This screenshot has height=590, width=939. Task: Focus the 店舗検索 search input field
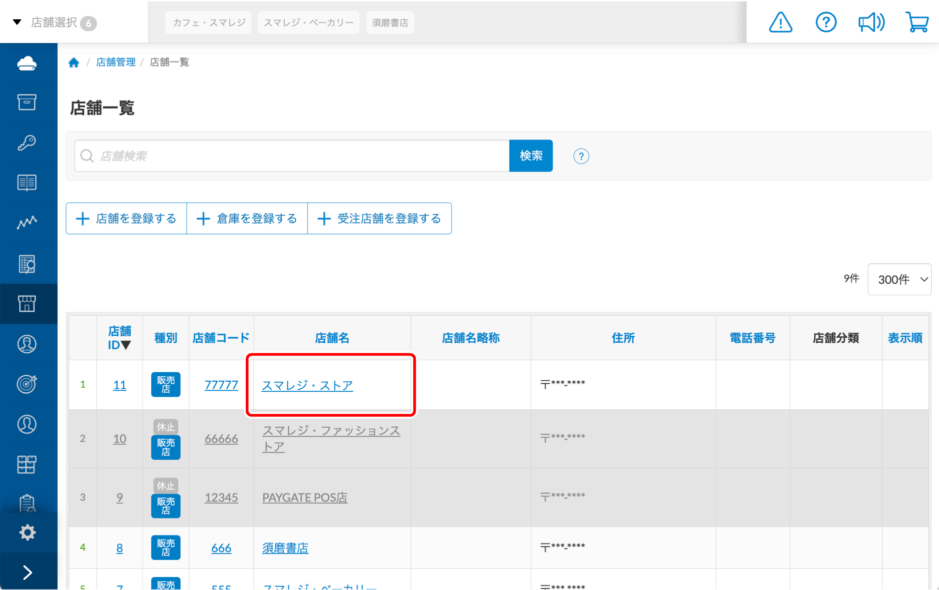click(293, 156)
